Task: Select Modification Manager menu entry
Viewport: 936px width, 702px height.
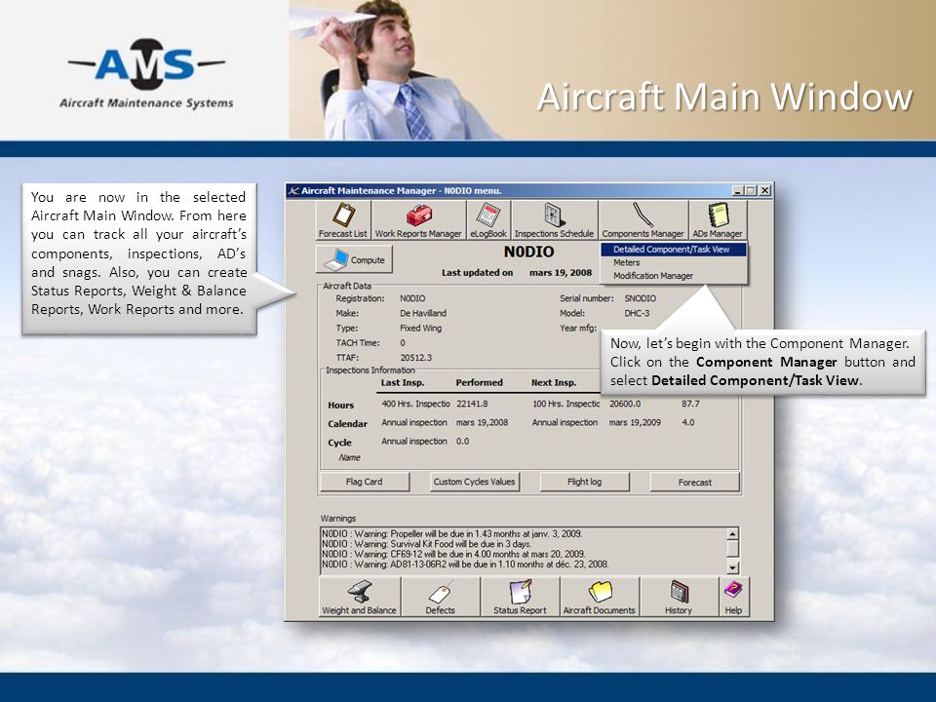Action: point(674,276)
